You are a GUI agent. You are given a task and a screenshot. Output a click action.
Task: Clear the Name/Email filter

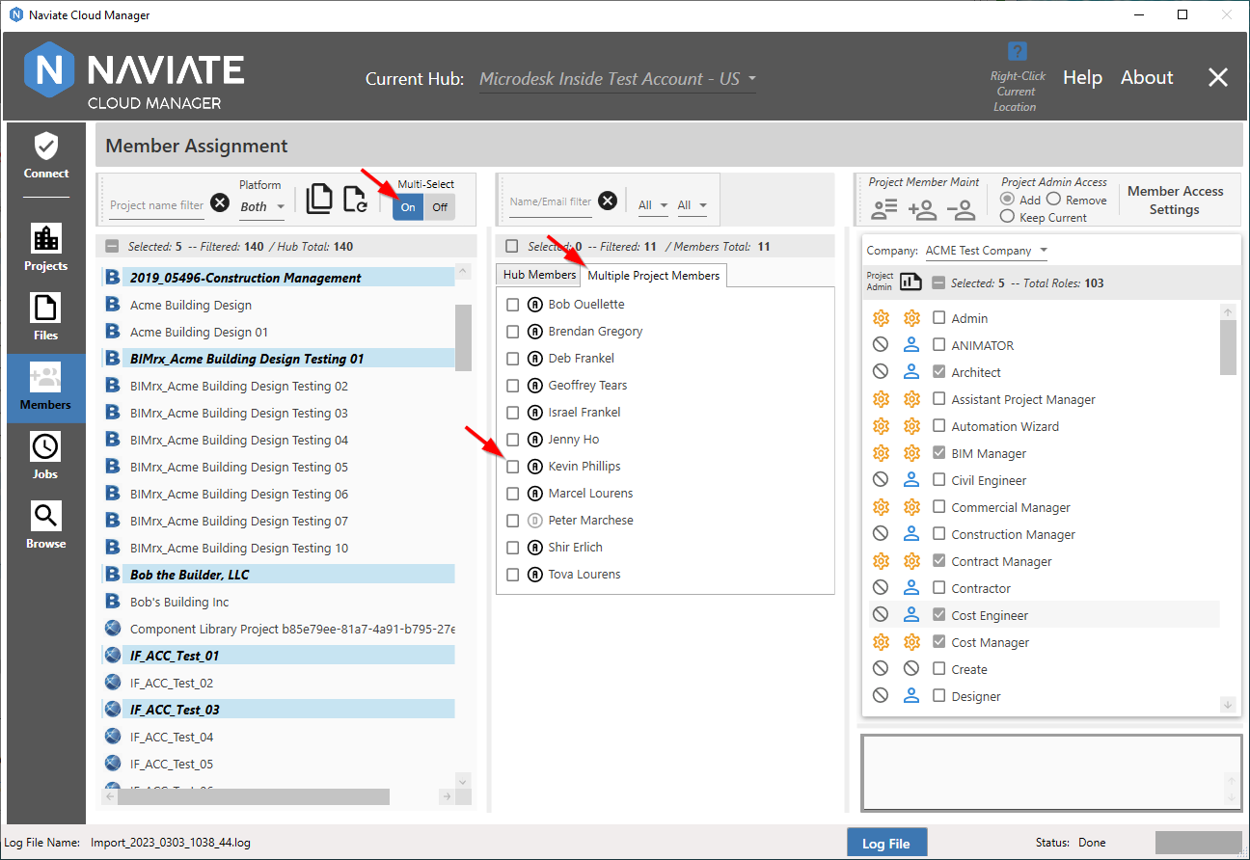608,201
